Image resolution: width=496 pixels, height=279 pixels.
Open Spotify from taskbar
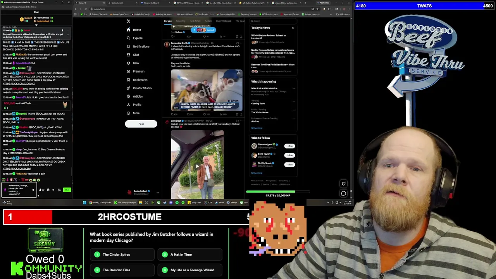tap(177, 203)
